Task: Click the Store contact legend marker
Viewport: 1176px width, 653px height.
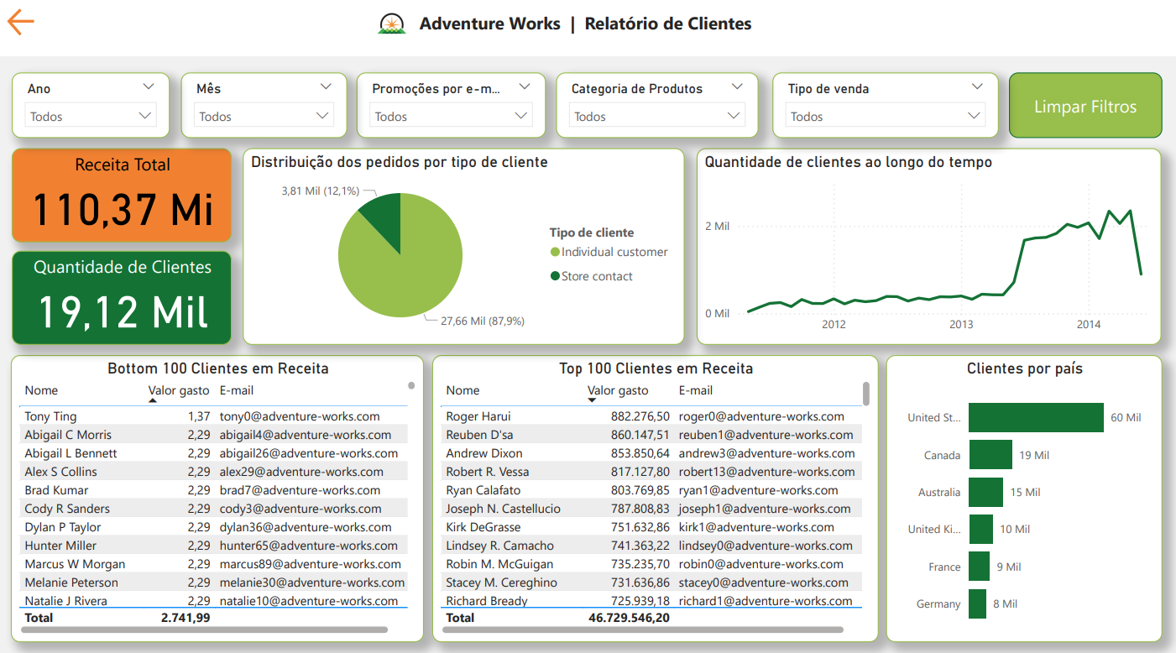Action: coord(555,276)
